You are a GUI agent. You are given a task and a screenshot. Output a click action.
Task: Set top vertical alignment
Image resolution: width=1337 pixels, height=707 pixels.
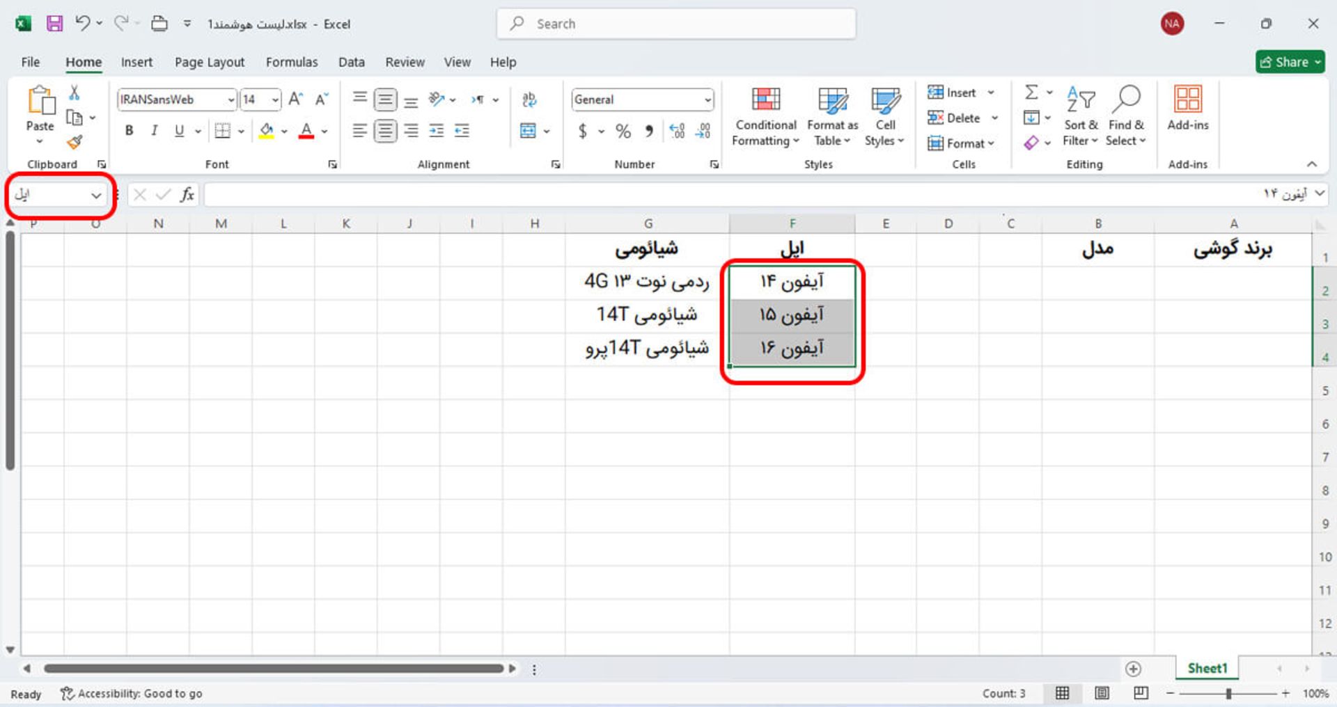pyautogui.click(x=359, y=100)
